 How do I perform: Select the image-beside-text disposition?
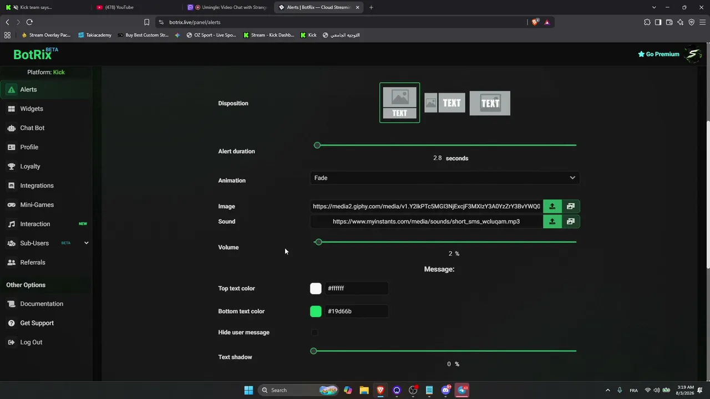445,103
